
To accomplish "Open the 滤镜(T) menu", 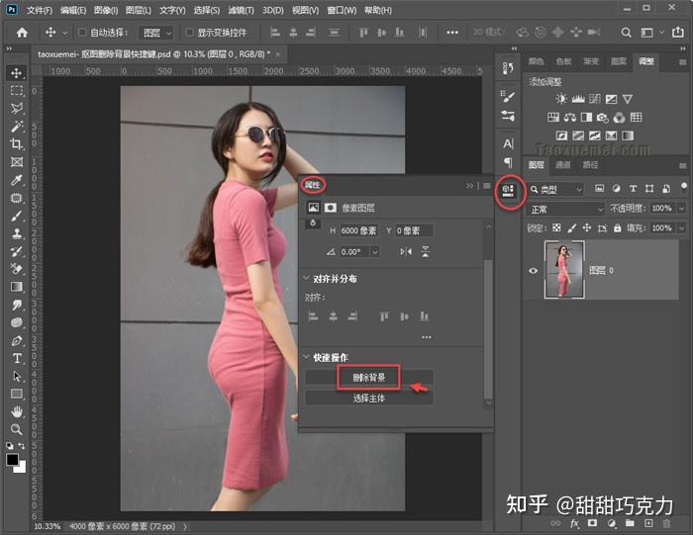I will [x=241, y=10].
